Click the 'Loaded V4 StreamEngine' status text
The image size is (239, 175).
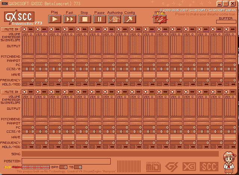(x=92, y=171)
